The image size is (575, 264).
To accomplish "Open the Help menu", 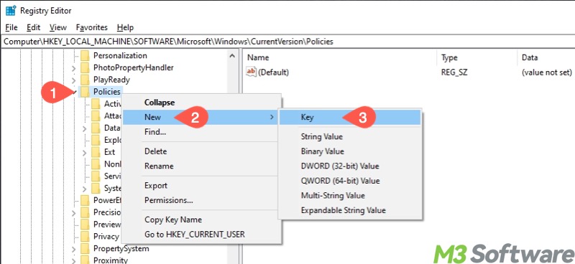I will click(125, 27).
